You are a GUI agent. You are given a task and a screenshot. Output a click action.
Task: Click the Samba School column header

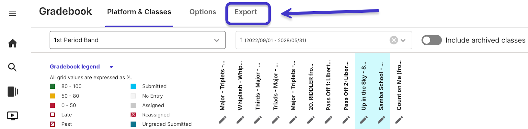(x=381, y=86)
